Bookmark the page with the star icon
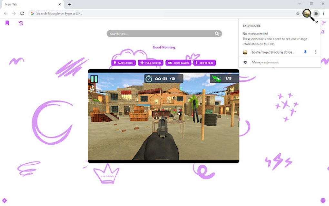 (298, 14)
